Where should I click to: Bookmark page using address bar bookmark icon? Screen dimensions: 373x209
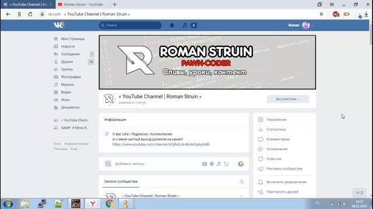point(321,14)
